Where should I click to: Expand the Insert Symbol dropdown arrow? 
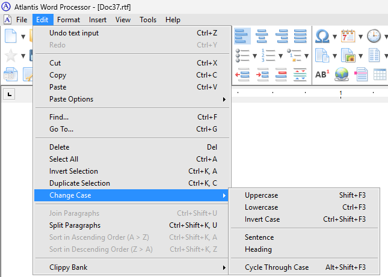(334, 36)
